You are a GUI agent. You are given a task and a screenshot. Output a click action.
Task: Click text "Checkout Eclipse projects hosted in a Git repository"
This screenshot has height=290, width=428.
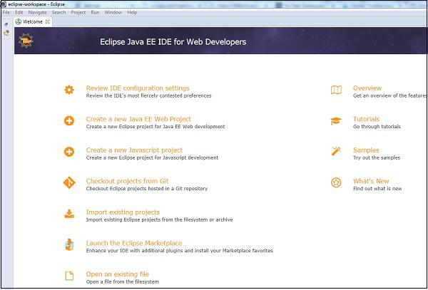pos(146,189)
